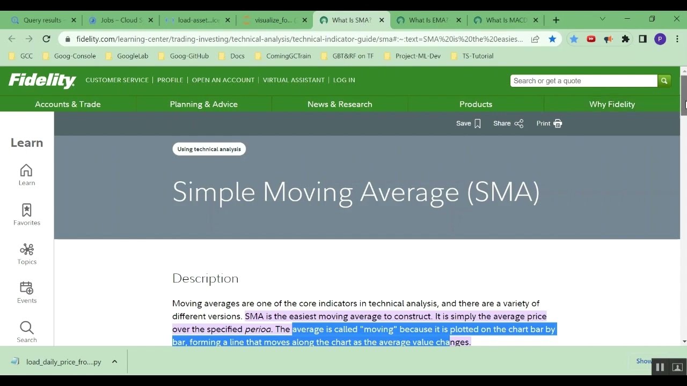Switch to What Is EMA tab

tap(428, 20)
